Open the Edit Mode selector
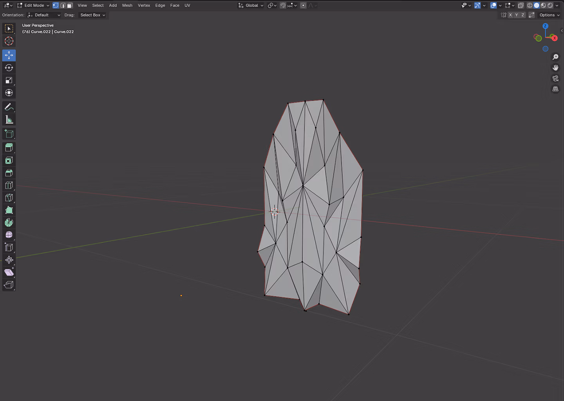 33,5
